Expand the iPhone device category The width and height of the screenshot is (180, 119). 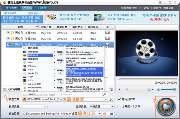pyautogui.click(x=39, y=66)
